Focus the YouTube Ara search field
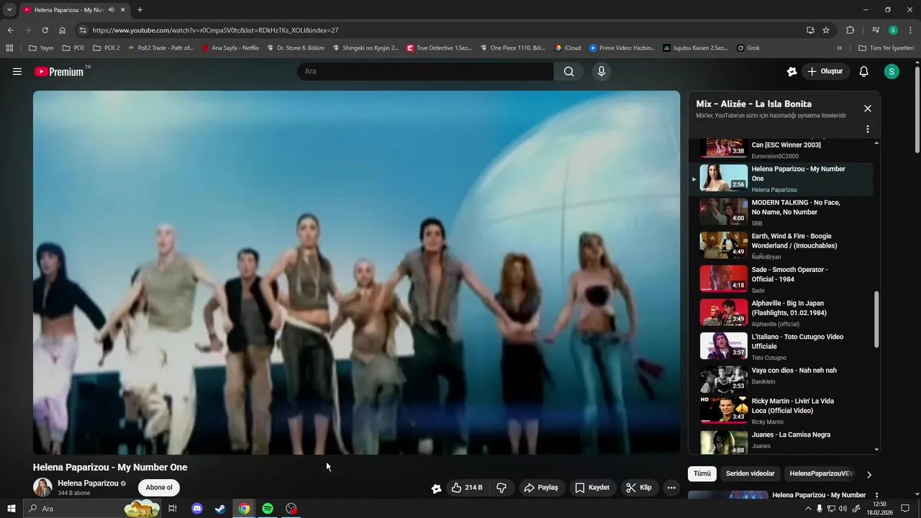Screen dimensions: 921x518 [425, 71]
